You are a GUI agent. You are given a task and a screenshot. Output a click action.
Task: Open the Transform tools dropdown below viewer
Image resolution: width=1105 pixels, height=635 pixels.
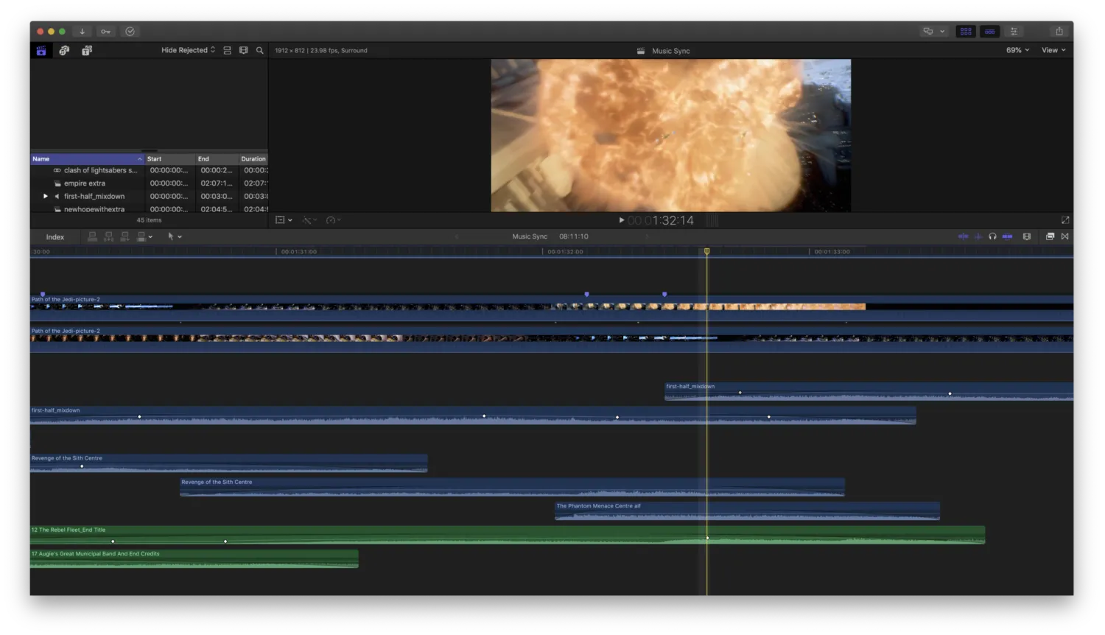pyautogui.click(x=284, y=220)
